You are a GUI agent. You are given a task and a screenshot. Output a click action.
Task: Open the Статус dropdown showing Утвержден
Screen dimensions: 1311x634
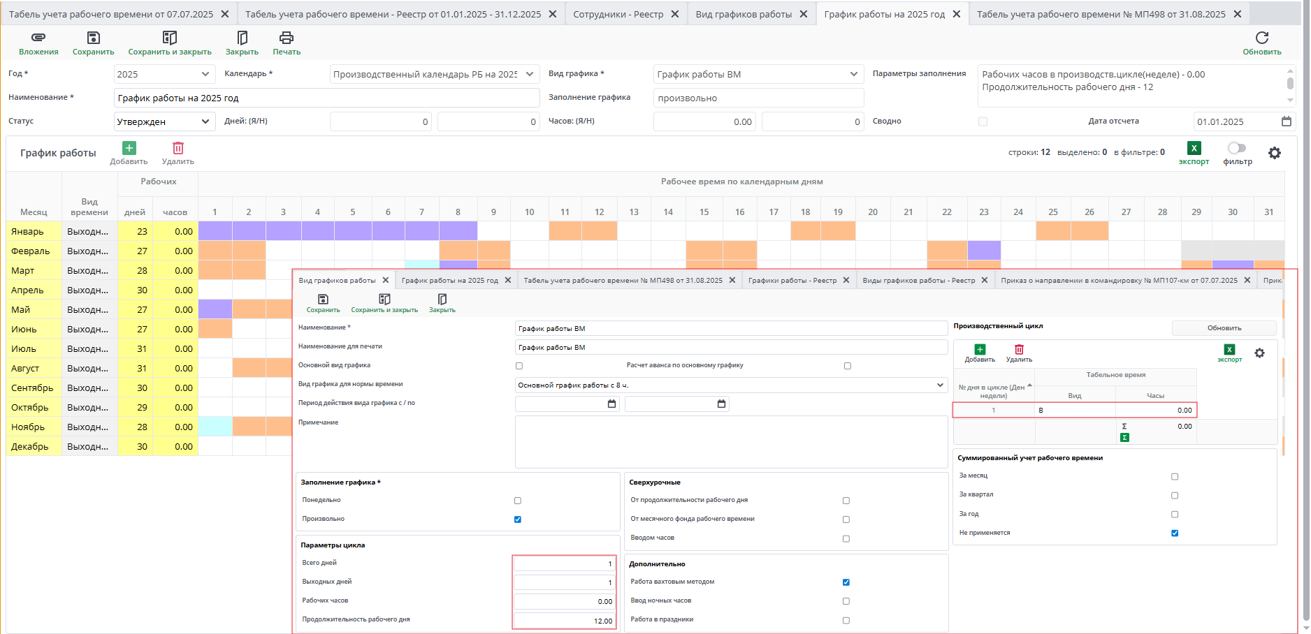(164, 121)
